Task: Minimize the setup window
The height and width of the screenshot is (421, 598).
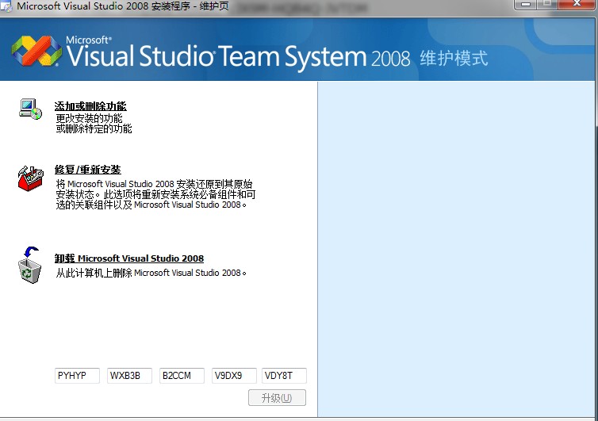Action: click(x=526, y=4)
